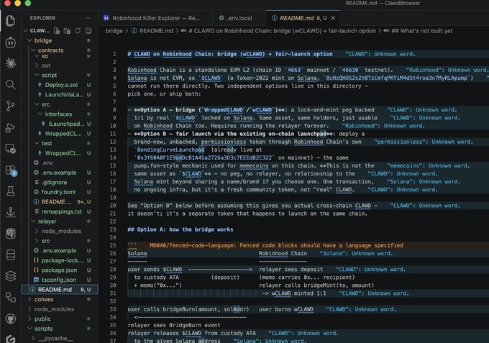Open ILaunchpad... interface file
This screenshot has height=343, width=489.
[x=66, y=124]
